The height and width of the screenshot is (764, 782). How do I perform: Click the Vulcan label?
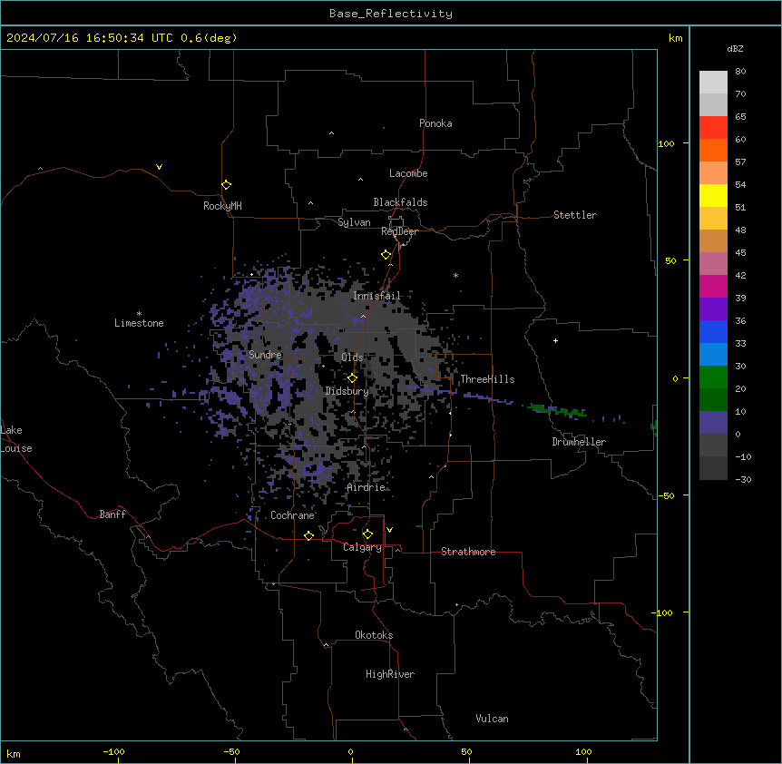pyautogui.click(x=492, y=719)
